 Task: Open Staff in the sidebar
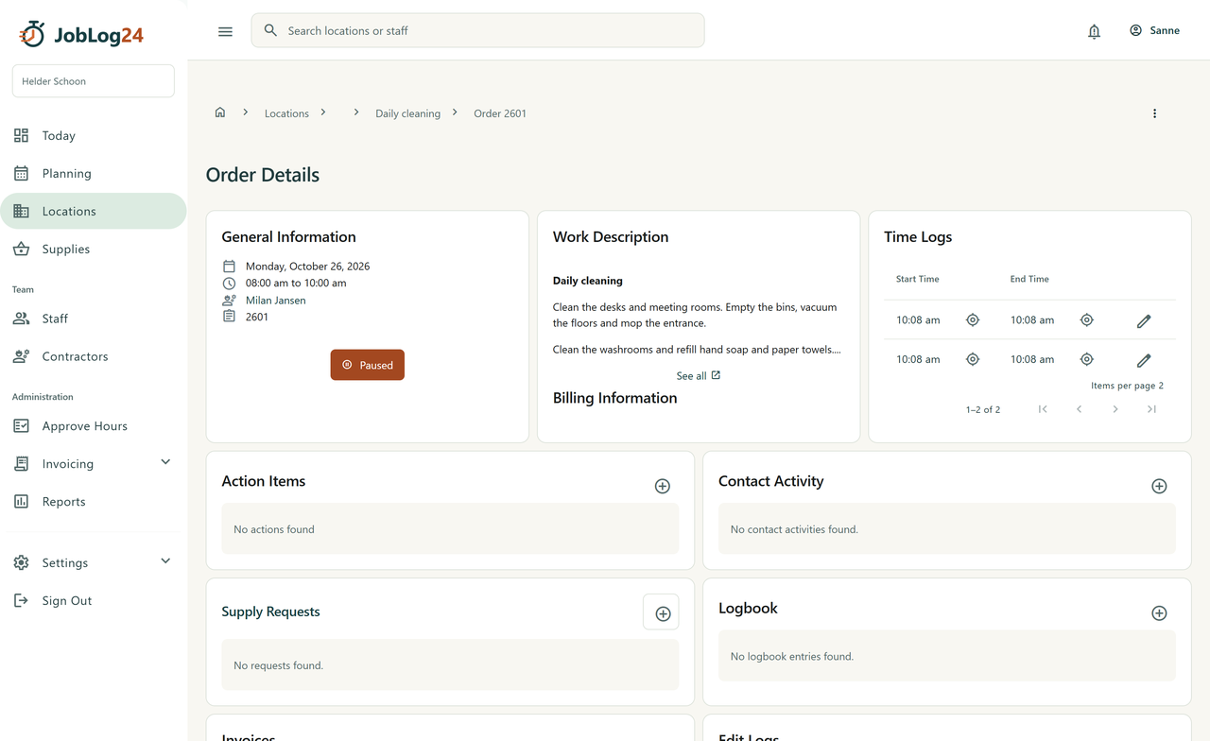[94, 319]
